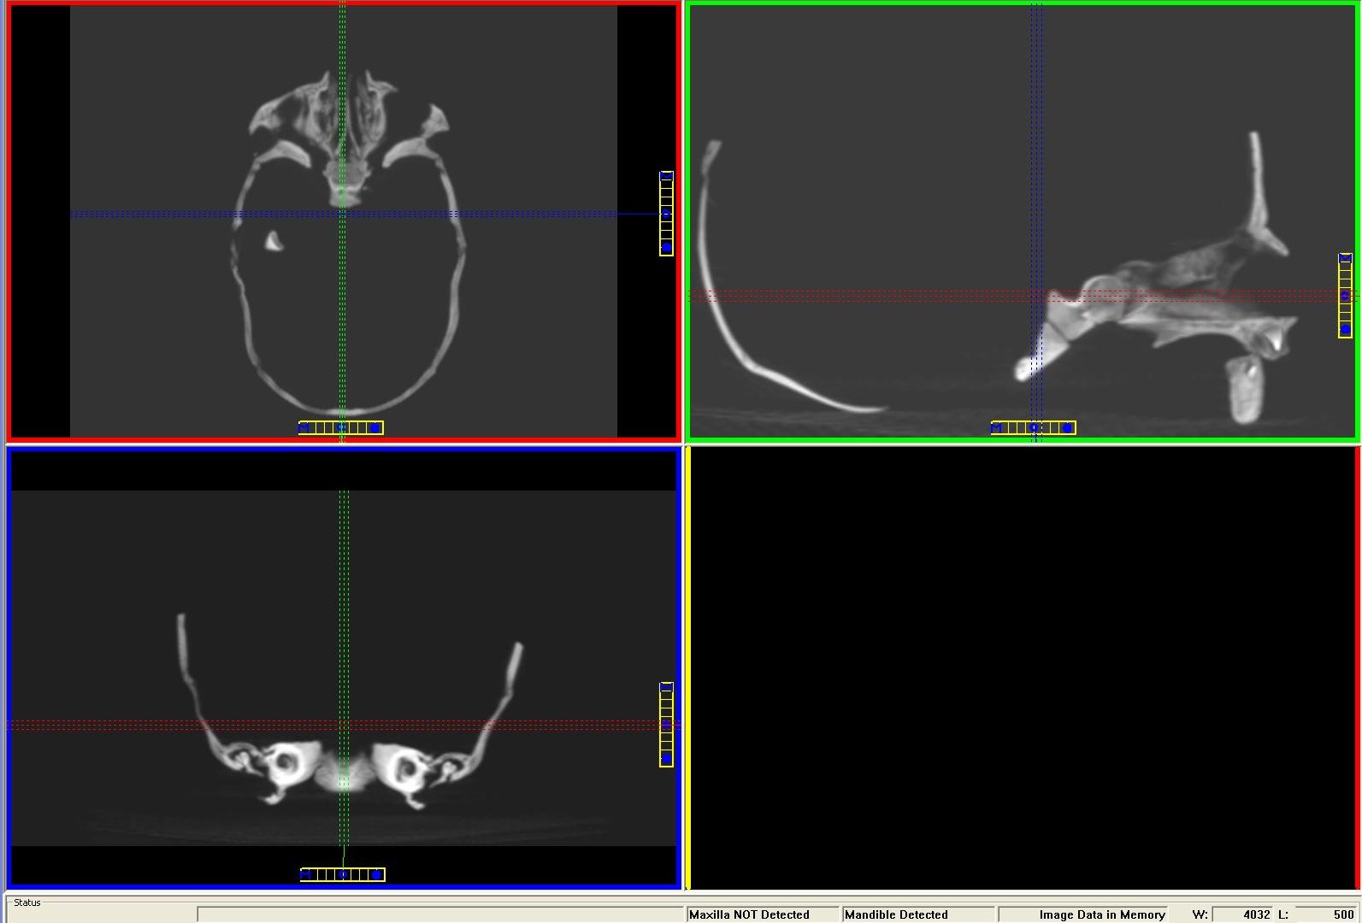Click the M icon on sagittal view's vertical slider
The image size is (1362, 923).
1345,258
